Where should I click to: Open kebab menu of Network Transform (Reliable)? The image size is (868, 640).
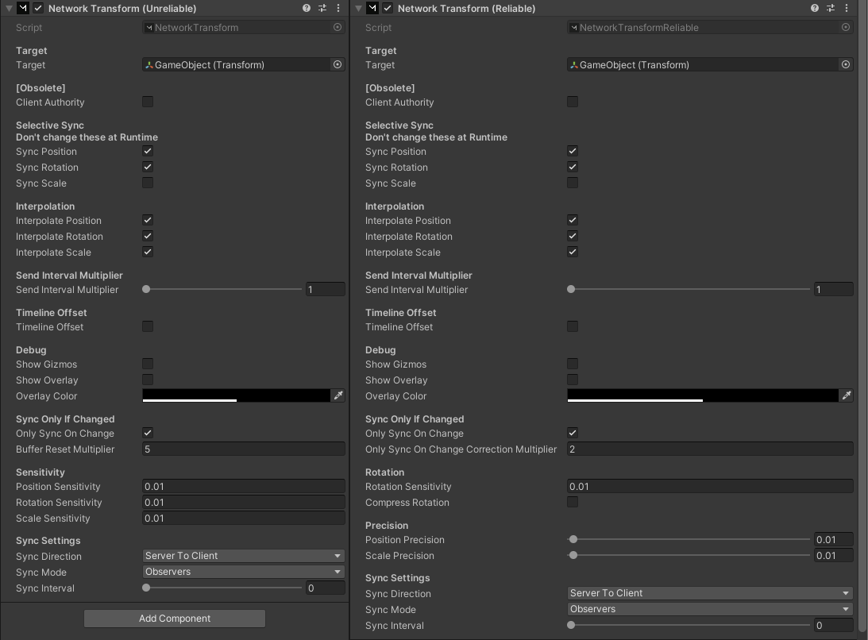click(x=847, y=8)
